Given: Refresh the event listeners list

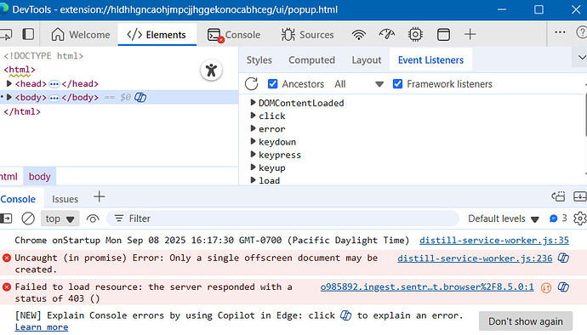Looking at the screenshot, I should click(252, 84).
